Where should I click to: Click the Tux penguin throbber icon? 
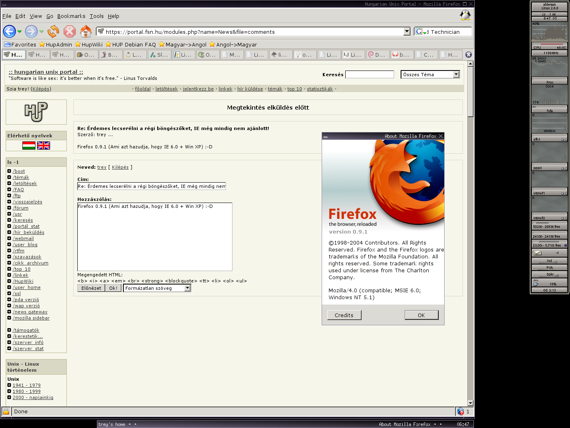[x=465, y=15]
